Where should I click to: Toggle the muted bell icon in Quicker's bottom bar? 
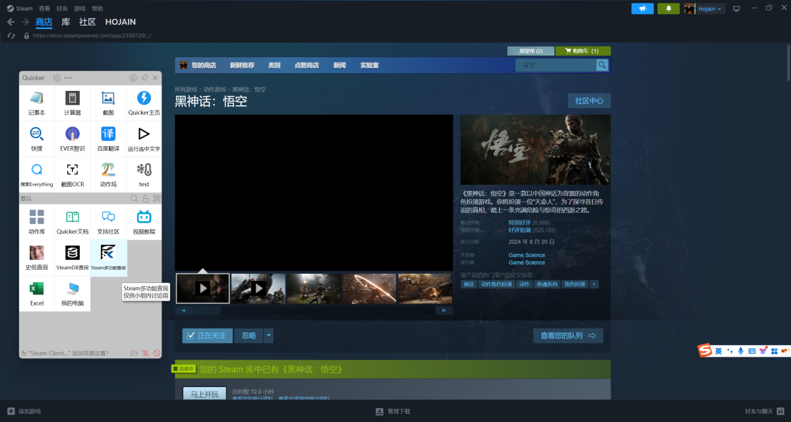[146, 353]
